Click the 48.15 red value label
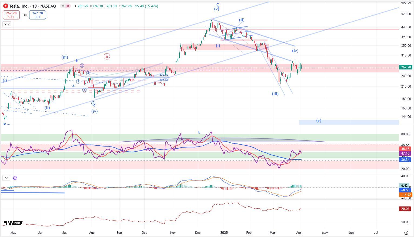The height and width of the screenshot is (237, 414). [x=405, y=149]
